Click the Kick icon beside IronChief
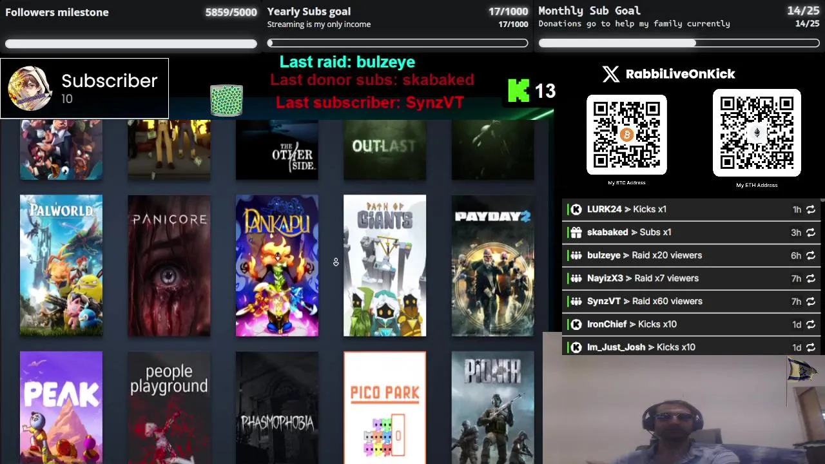 pyautogui.click(x=576, y=325)
